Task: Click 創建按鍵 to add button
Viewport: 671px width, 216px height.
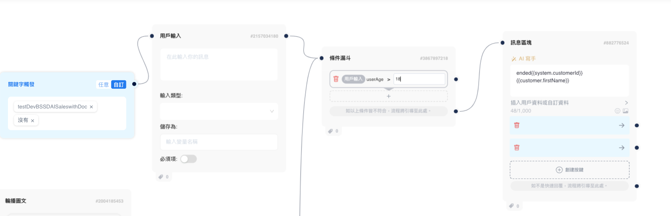Action: click(569, 170)
